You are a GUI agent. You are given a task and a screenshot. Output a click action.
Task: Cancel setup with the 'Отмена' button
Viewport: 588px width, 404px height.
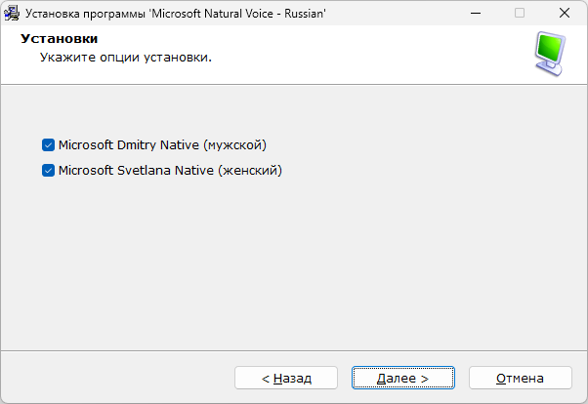pyautogui.click(x=520, y=378)
